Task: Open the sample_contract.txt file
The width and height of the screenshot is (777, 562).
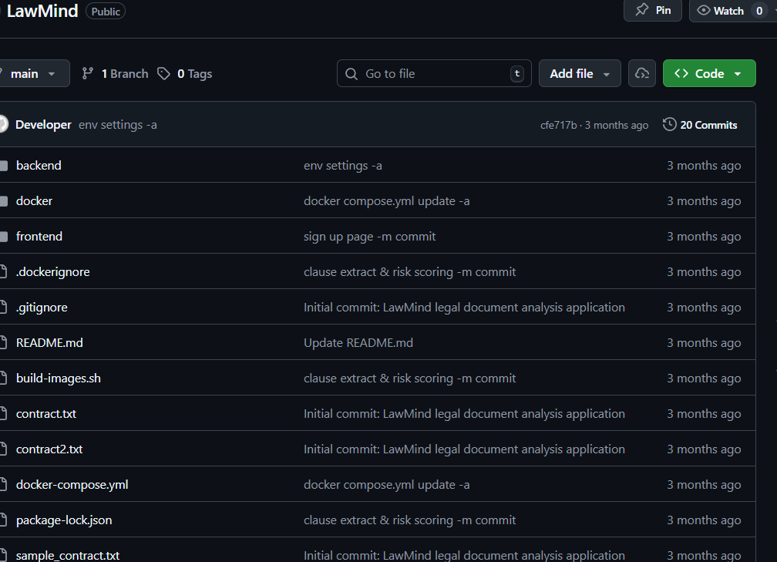Action: 67,555
